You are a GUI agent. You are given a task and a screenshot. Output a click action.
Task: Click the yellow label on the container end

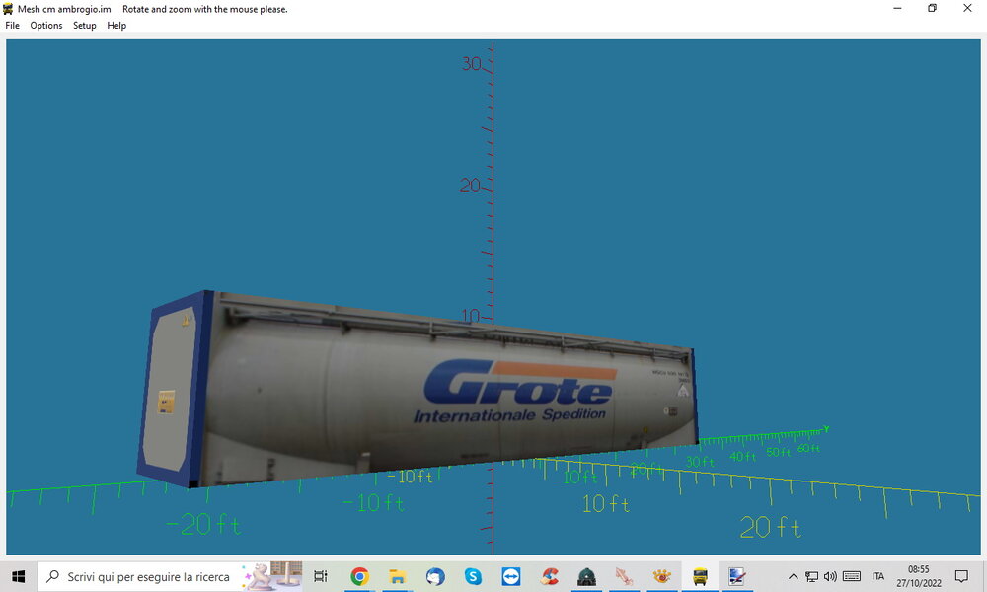(166, 402)
